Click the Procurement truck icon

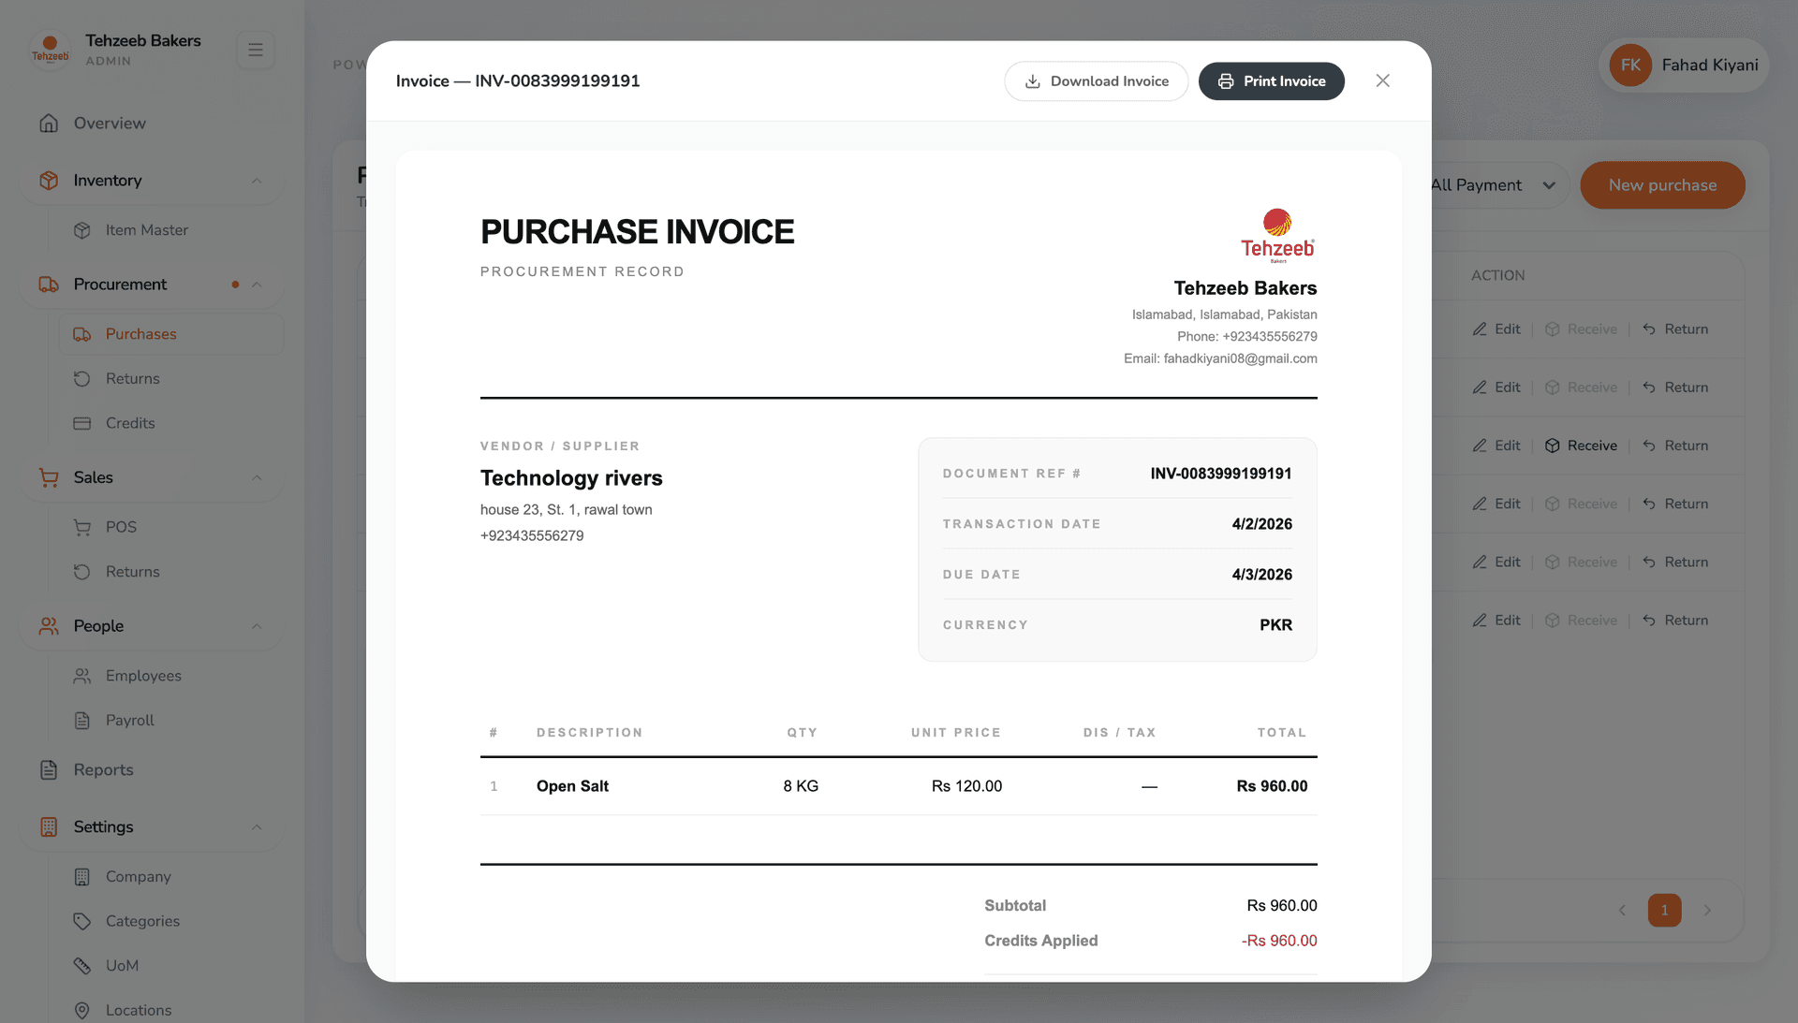[x=49, y=285]
